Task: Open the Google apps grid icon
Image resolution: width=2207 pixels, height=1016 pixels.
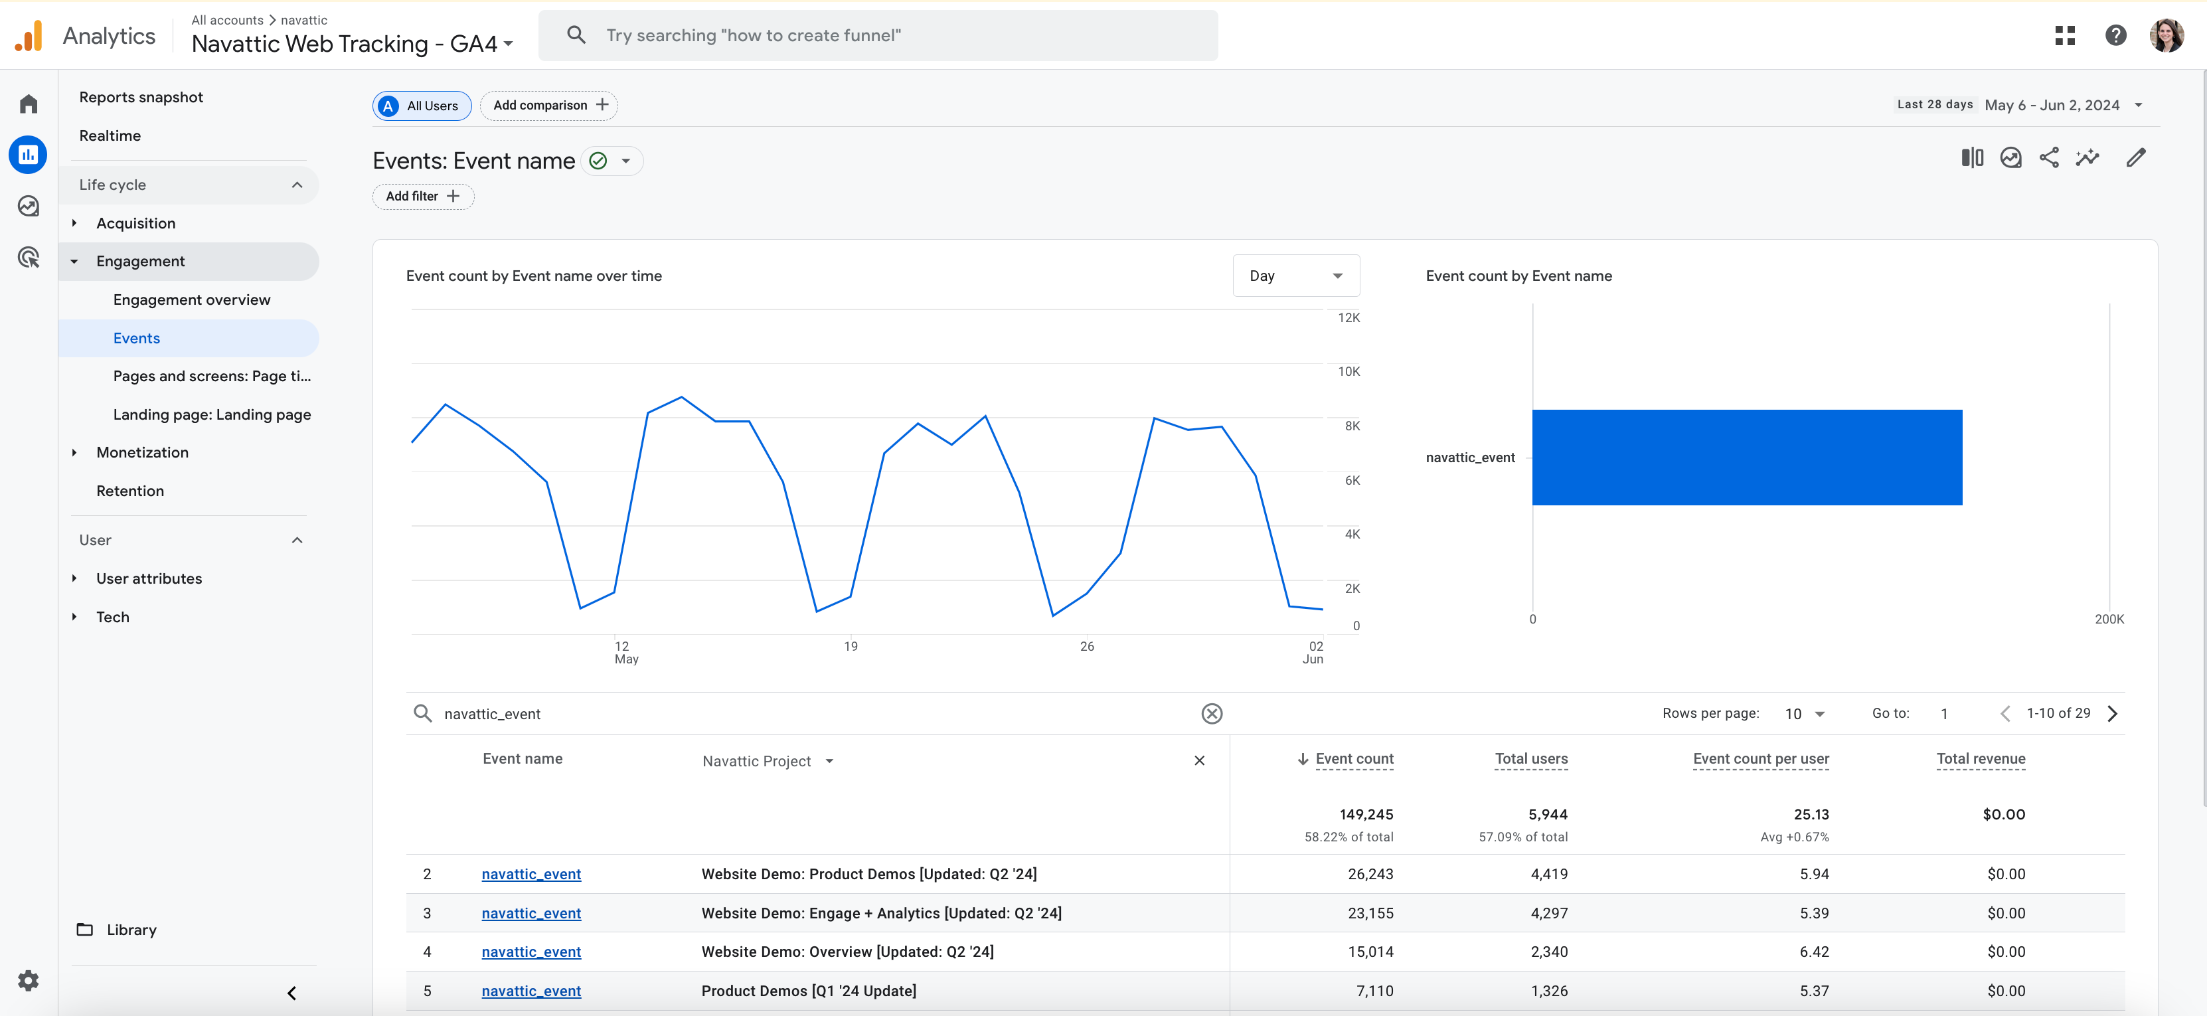Action: coord(2065,35)
